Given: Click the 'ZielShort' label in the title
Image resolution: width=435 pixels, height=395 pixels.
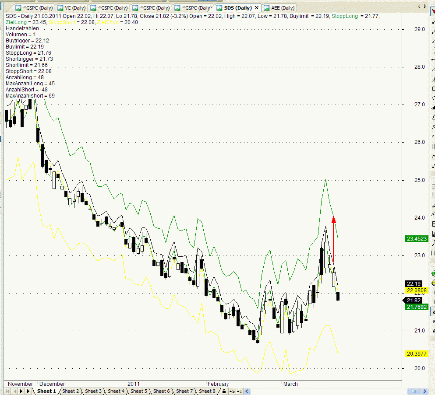Looking at the screenshot, I should (108, 22).
